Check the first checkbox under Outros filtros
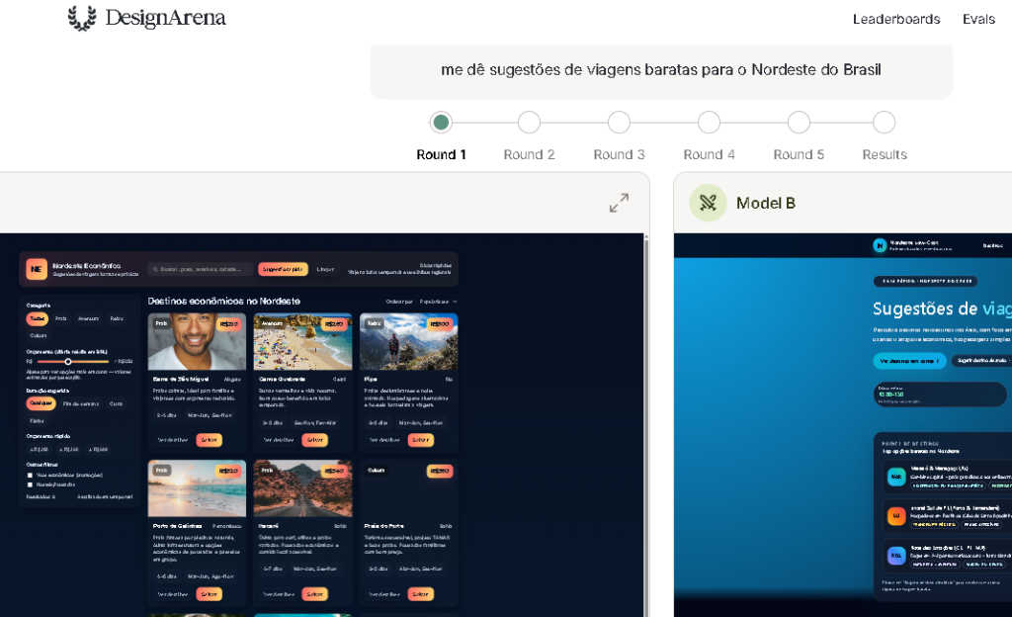Screen dimensions: 1012x617 (x=30, y=475)
